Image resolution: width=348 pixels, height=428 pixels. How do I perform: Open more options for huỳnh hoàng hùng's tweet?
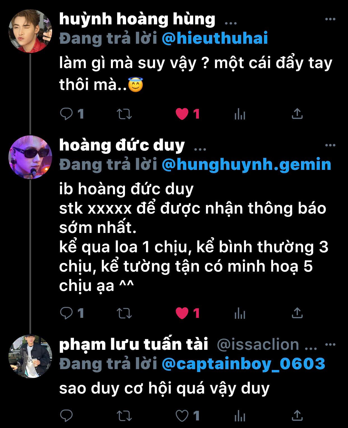click(330, 19)
